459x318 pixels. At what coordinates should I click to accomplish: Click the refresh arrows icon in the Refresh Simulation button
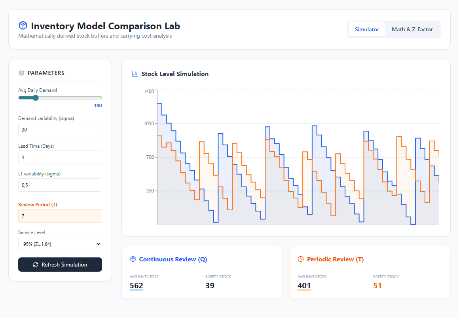(x=36, y=265)
